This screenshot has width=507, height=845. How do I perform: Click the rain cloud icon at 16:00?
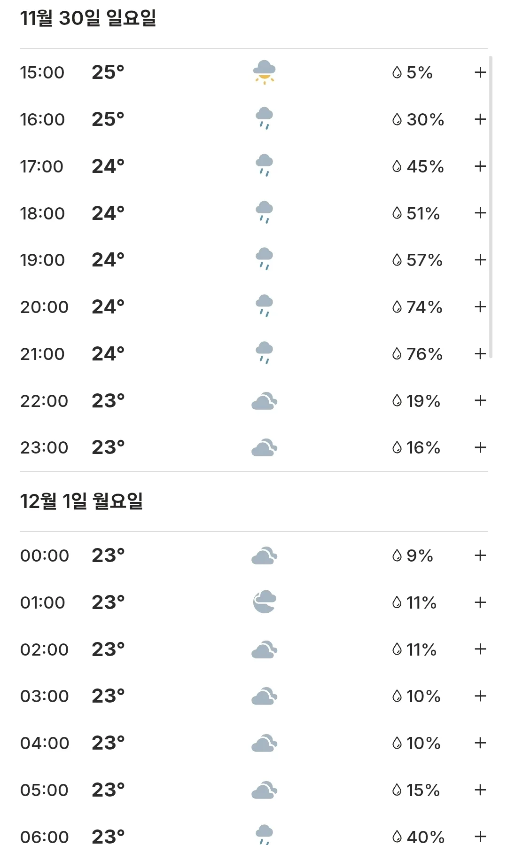tap(264, 118)
